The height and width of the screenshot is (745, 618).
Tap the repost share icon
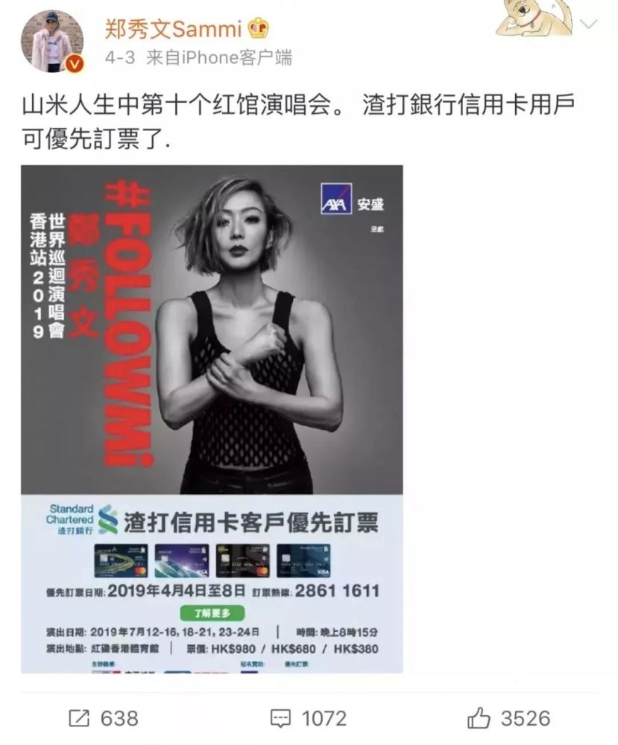(79, 718)
